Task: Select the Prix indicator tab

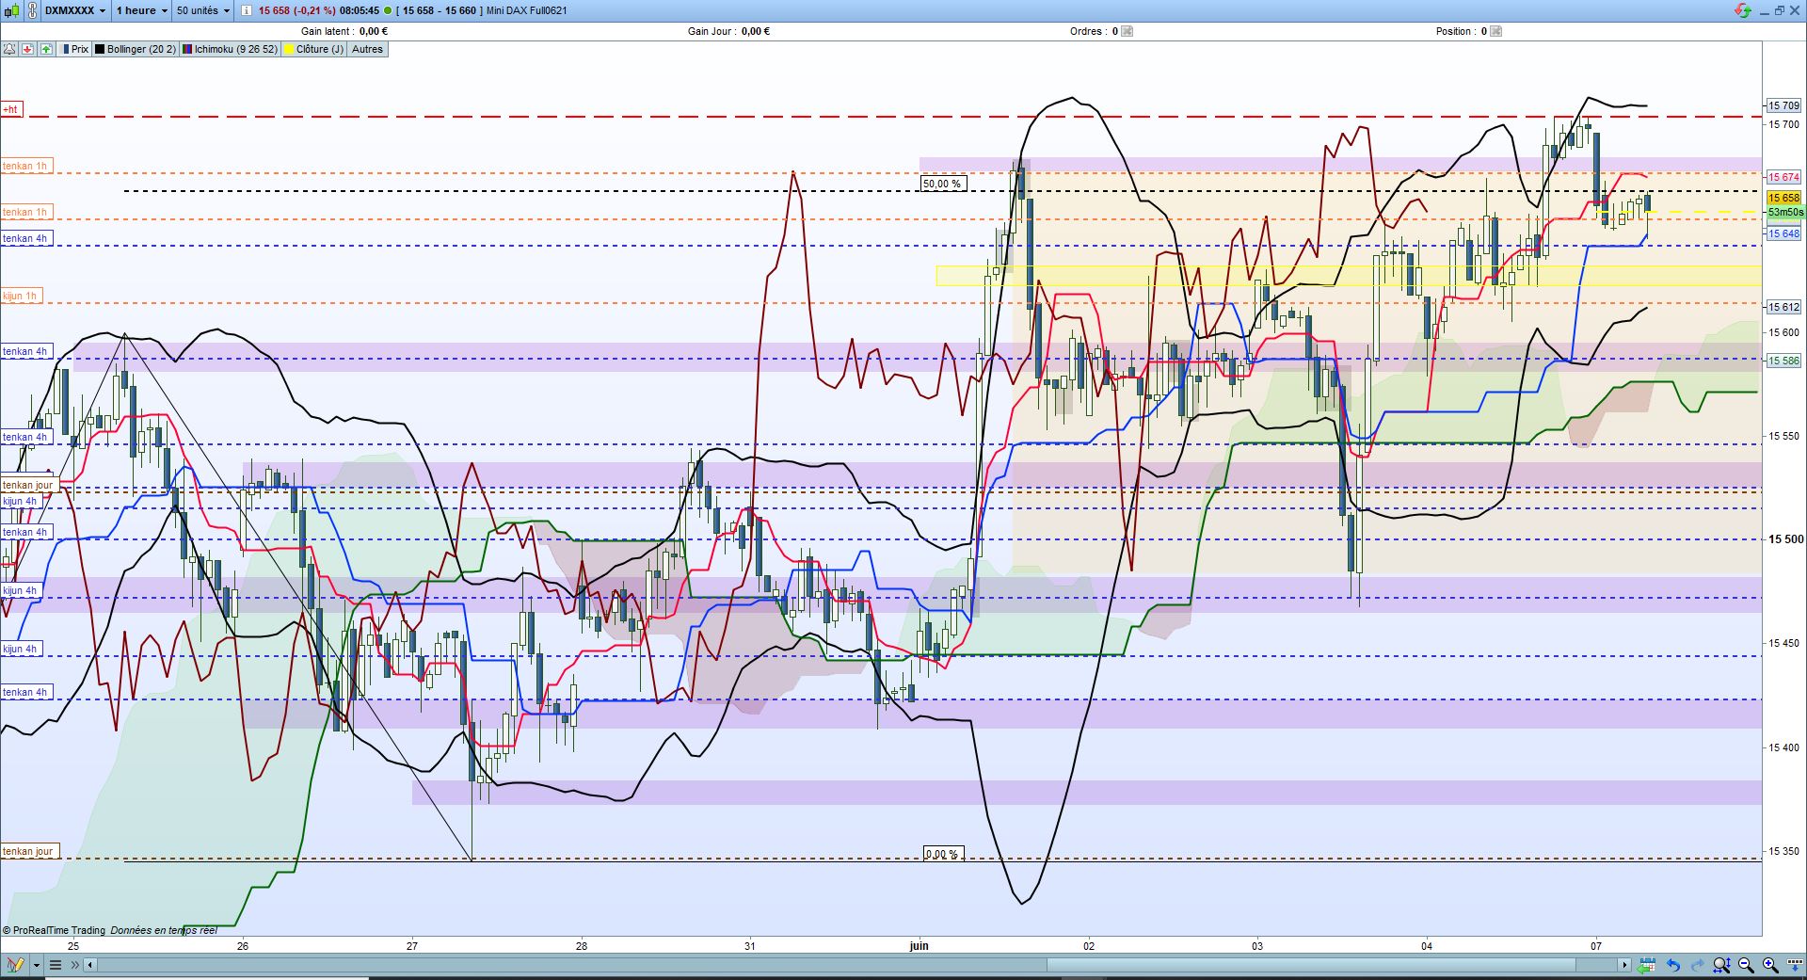Action: 75,49
